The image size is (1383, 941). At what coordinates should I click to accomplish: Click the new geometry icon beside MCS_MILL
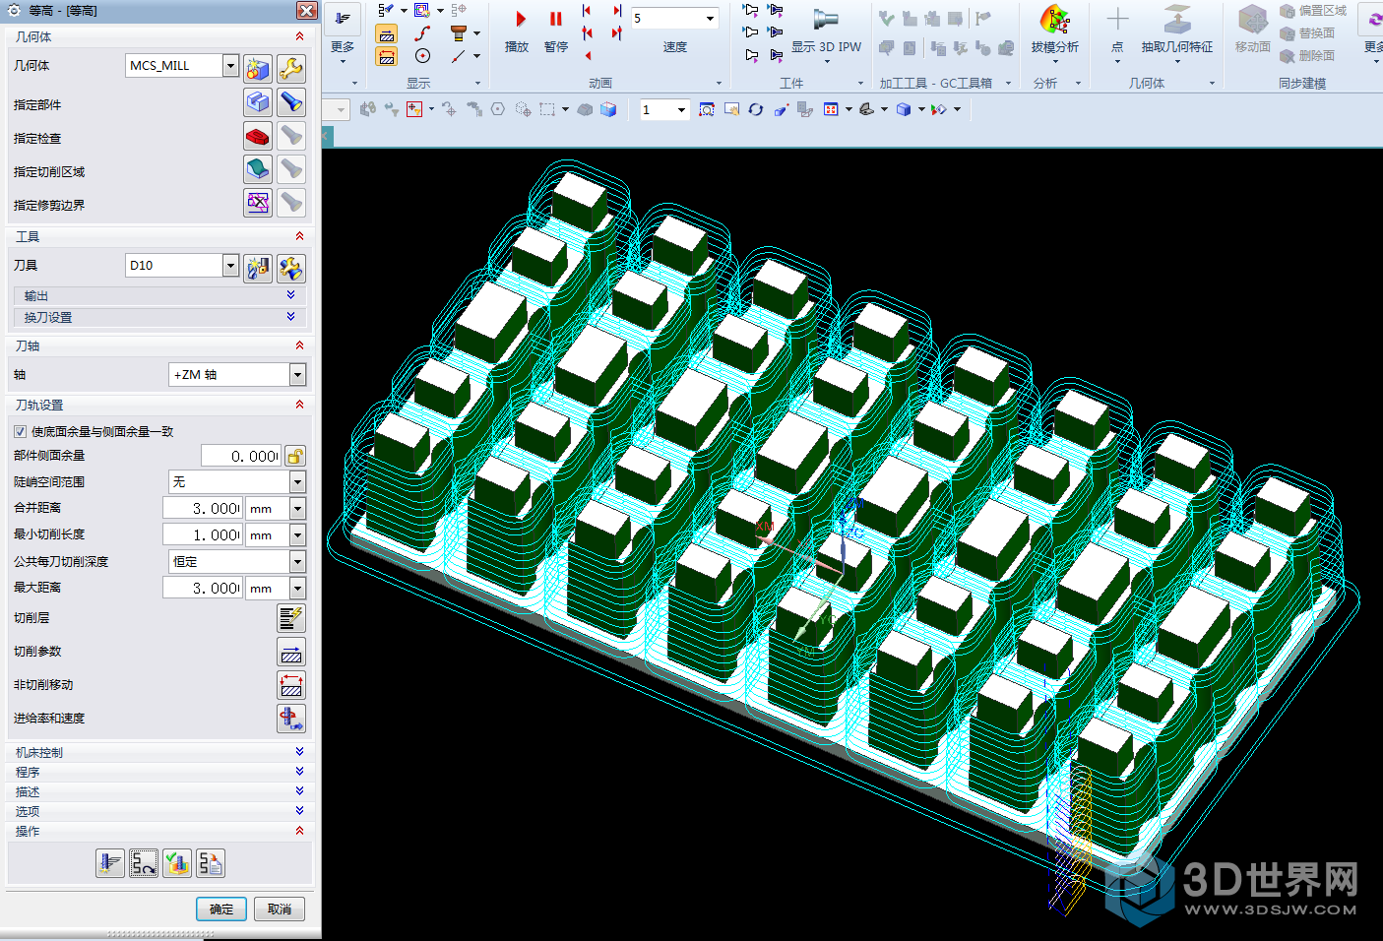pos(258,68)
